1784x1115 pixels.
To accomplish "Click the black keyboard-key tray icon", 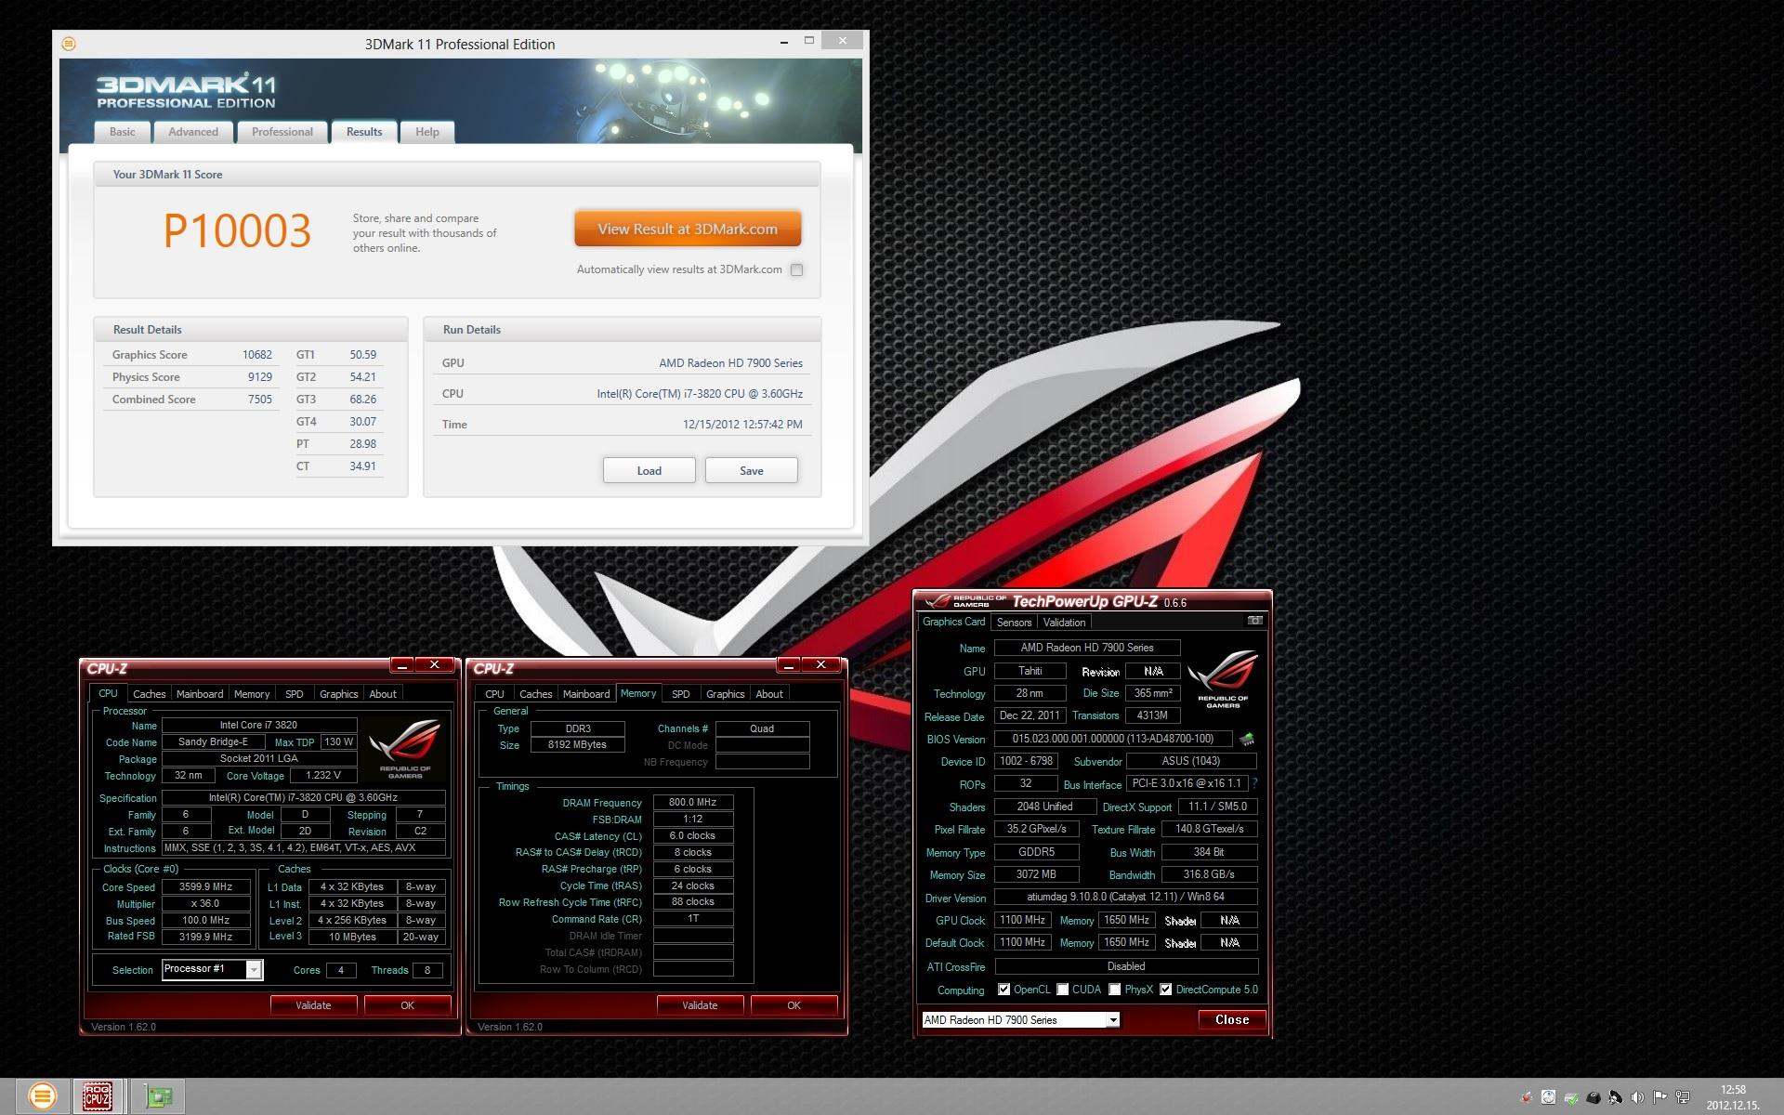I will coord(1594,1097).
